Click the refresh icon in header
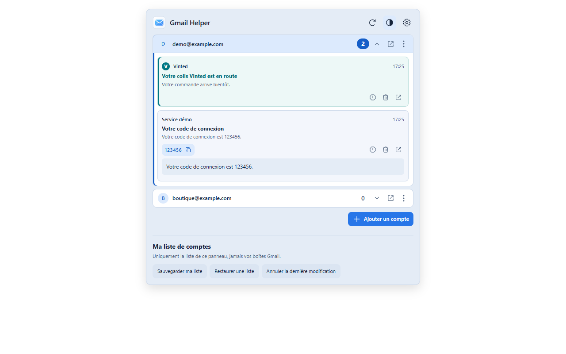Screen dimensions: 566x354 (372, 23)
